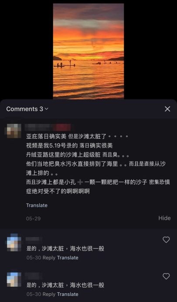Open second commenter's avatar

click(x=14, y=280)
